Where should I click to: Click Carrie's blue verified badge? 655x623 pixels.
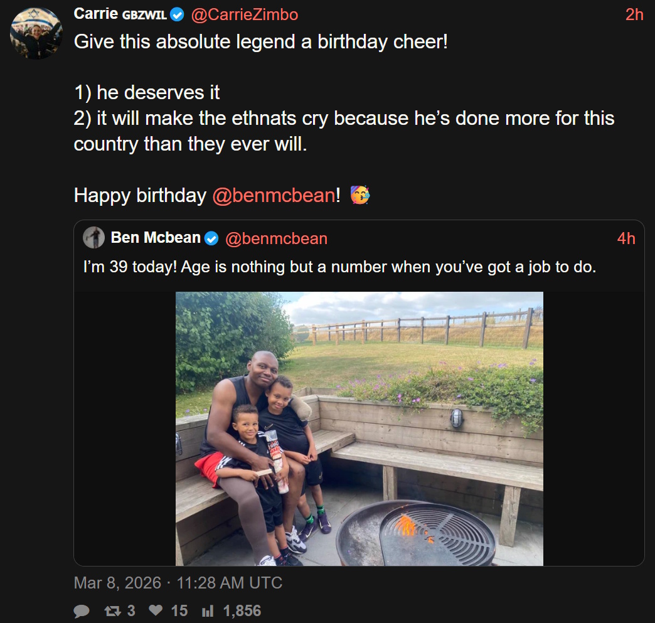pos(177,14)
